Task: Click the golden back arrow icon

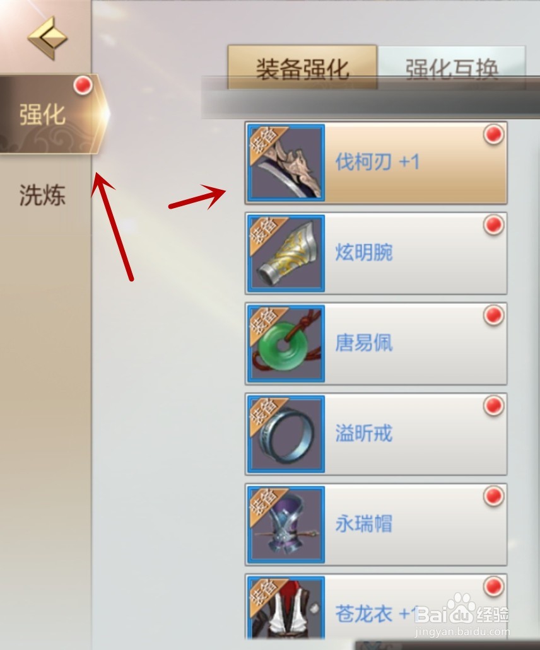Action: (x=47, y=38)
